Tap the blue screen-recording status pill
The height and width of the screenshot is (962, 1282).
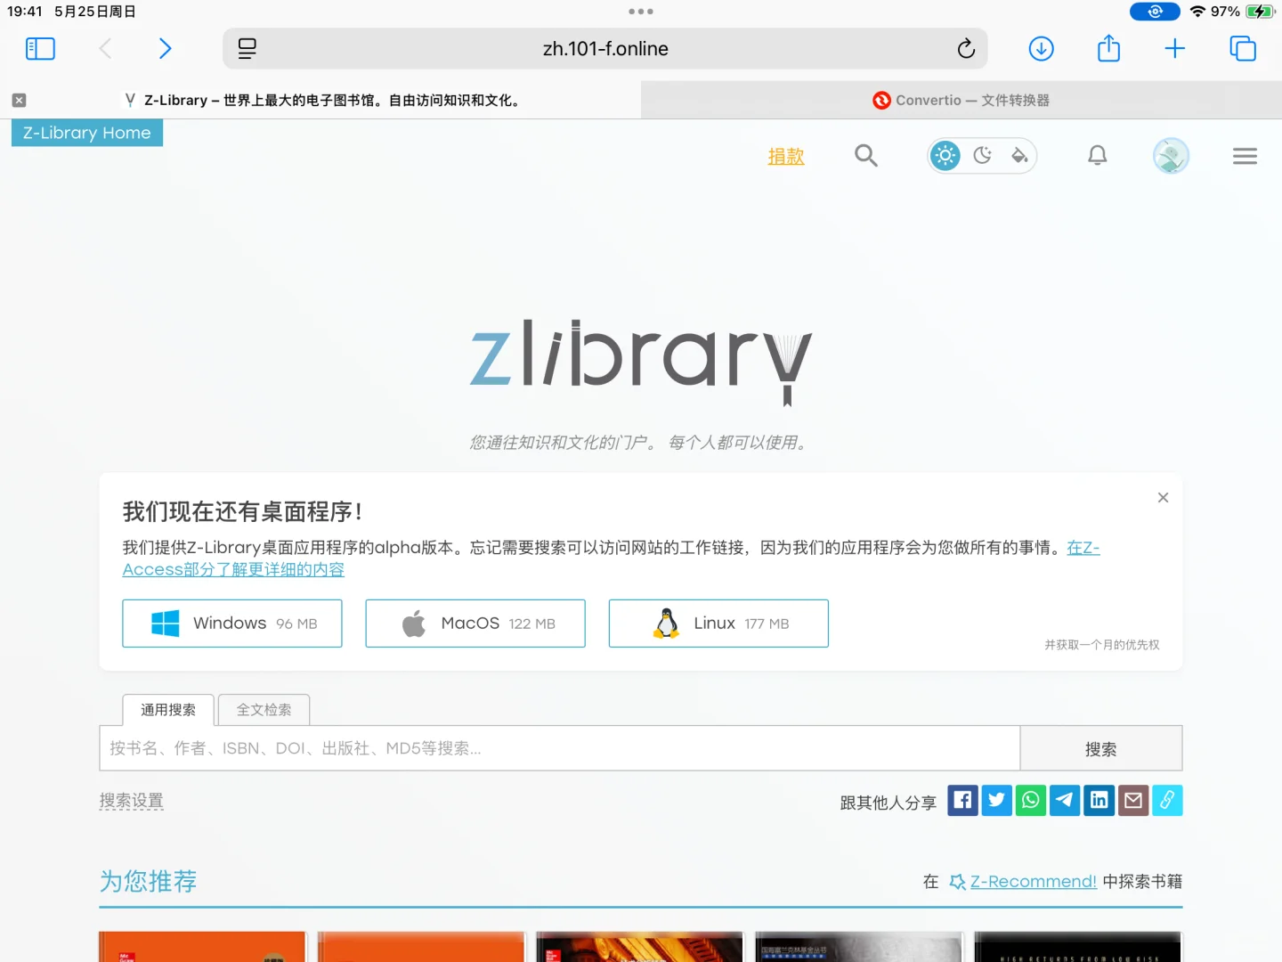click(1155, 12)
